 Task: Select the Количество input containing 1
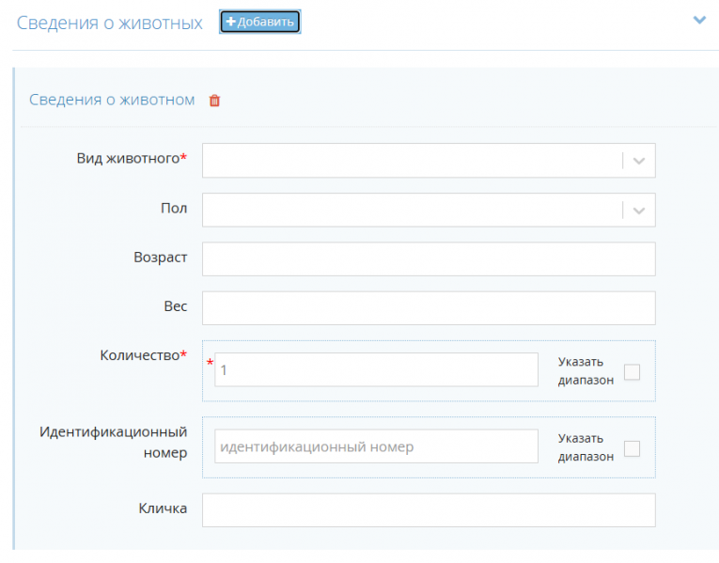point(376,370)
